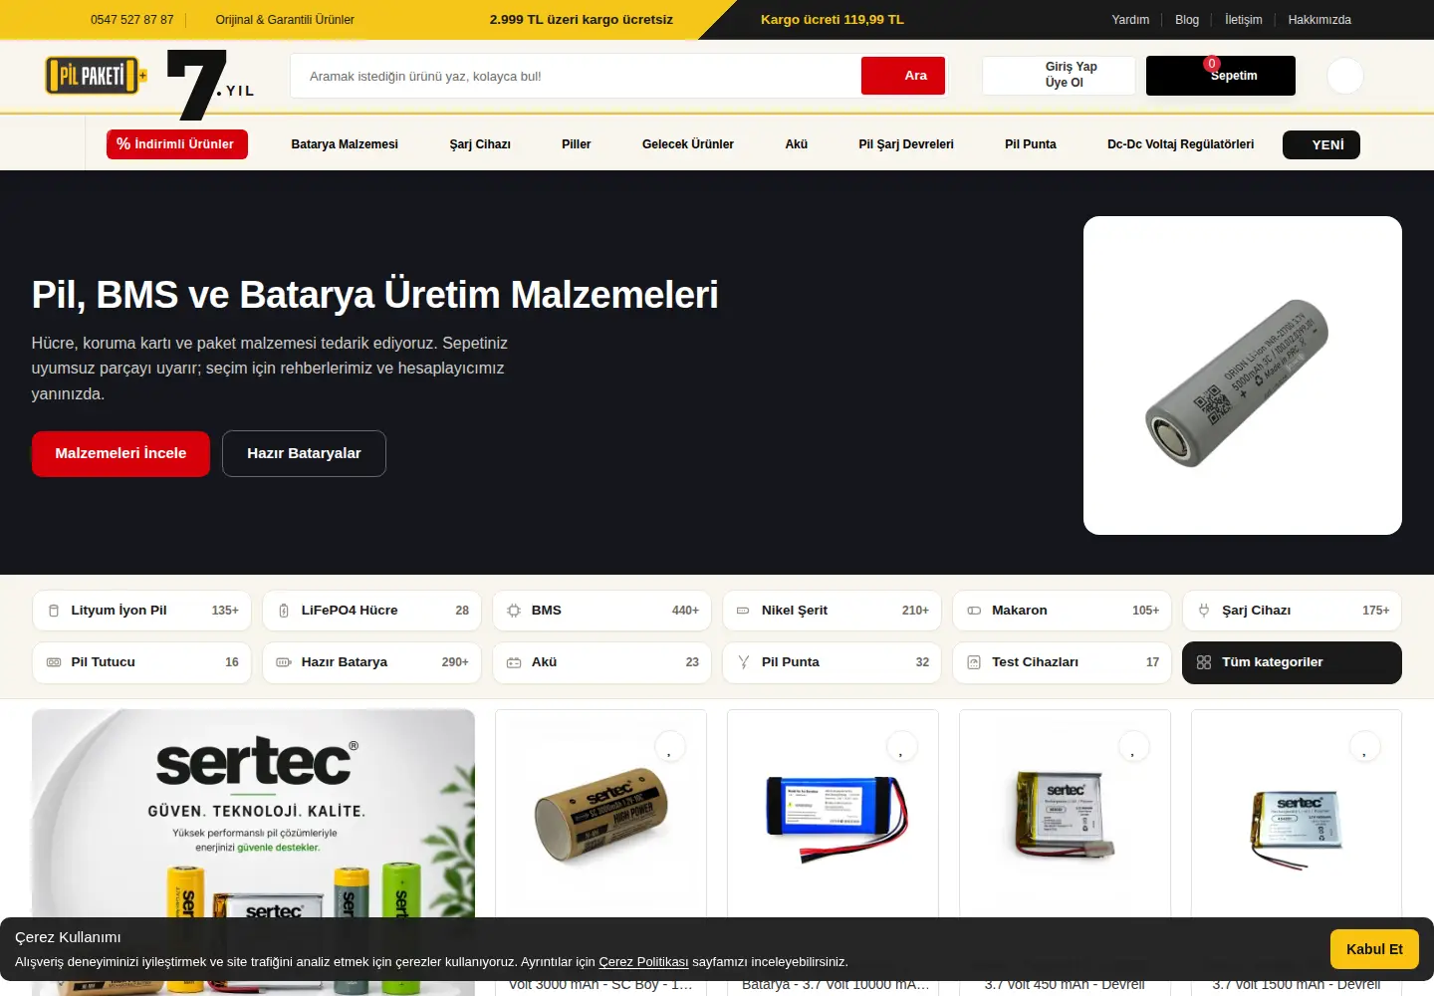1434x996 pixels.
Task: Go to Gelecek Ürünler menu
Action: coord(688,144)
